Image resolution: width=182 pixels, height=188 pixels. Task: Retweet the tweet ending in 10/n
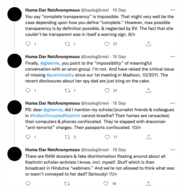[x=67, y=137]
